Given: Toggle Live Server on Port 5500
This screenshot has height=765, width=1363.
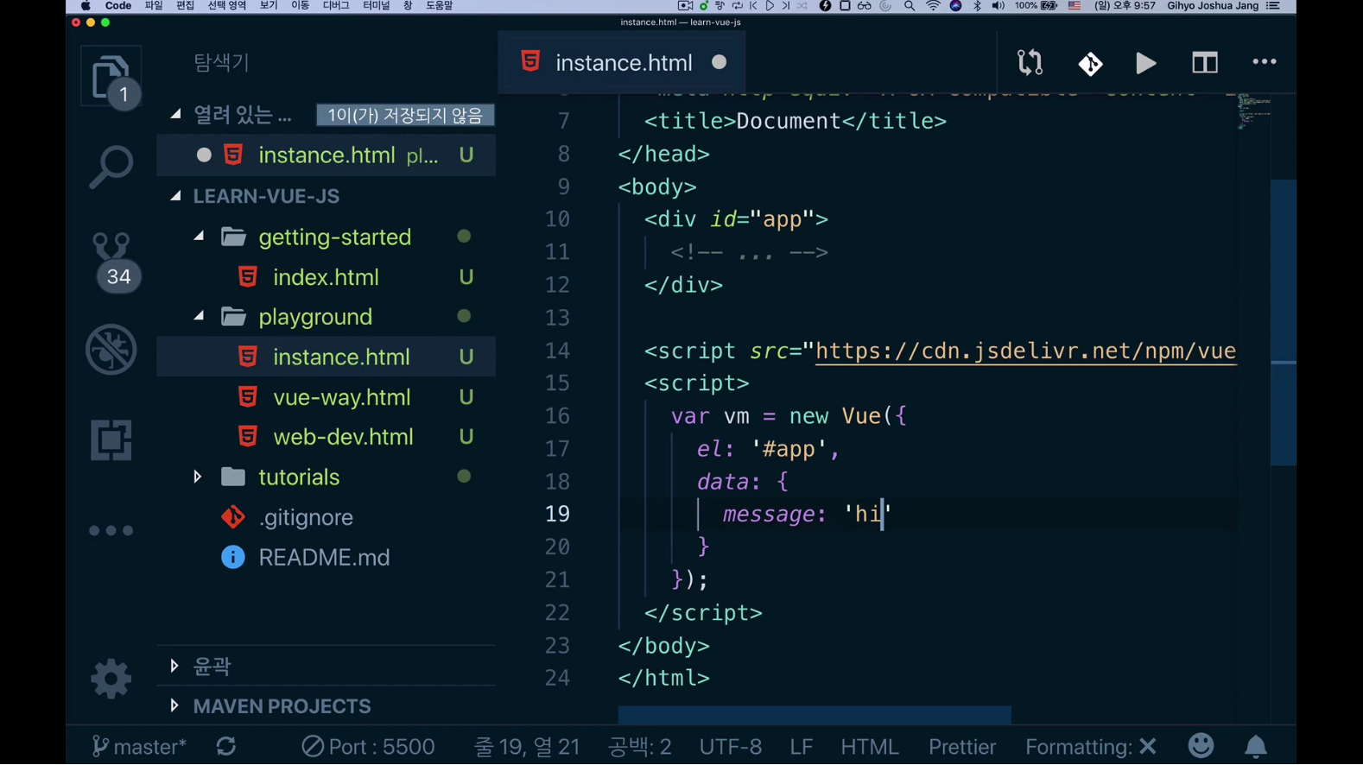Looking at the screenshot, I should pyautogui.click(x=368, y=747).
